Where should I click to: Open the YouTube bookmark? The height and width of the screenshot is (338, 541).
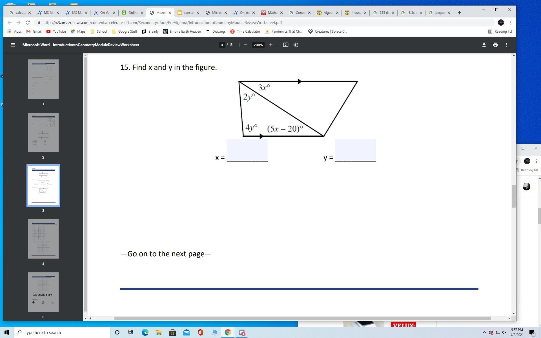(56, 32)
